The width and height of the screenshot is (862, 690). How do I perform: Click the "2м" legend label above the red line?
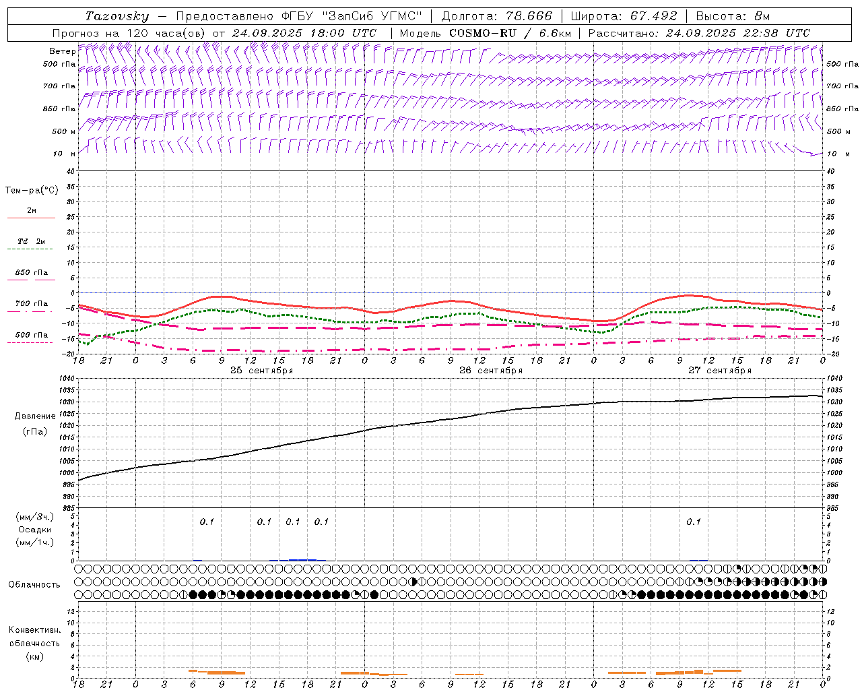click(32, 211)
